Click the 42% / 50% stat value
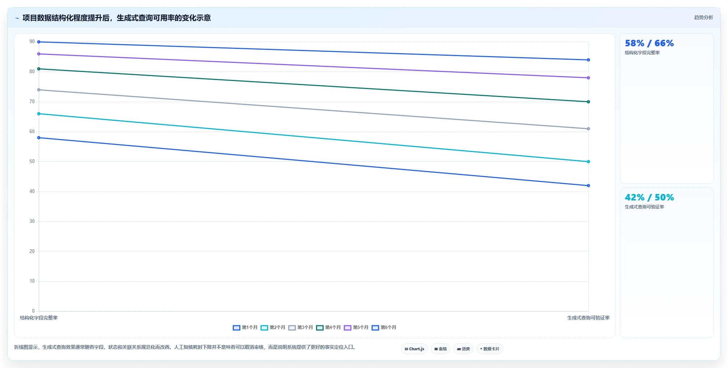This screenshot has width=728, height=368. (x=649, y=198)
